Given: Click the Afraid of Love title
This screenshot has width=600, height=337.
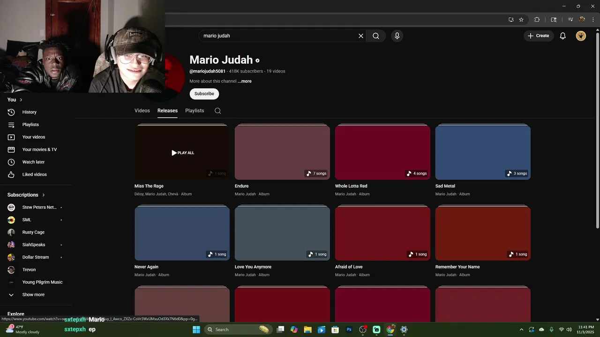Looking at the screenshot, I should point(349,267).
